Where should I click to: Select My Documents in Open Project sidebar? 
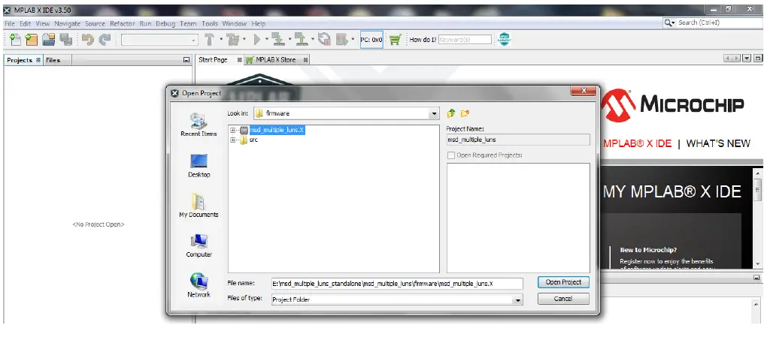(199, 205)
